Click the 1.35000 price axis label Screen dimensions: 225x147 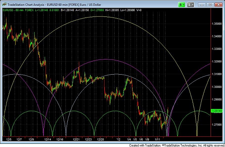point(217,24)
